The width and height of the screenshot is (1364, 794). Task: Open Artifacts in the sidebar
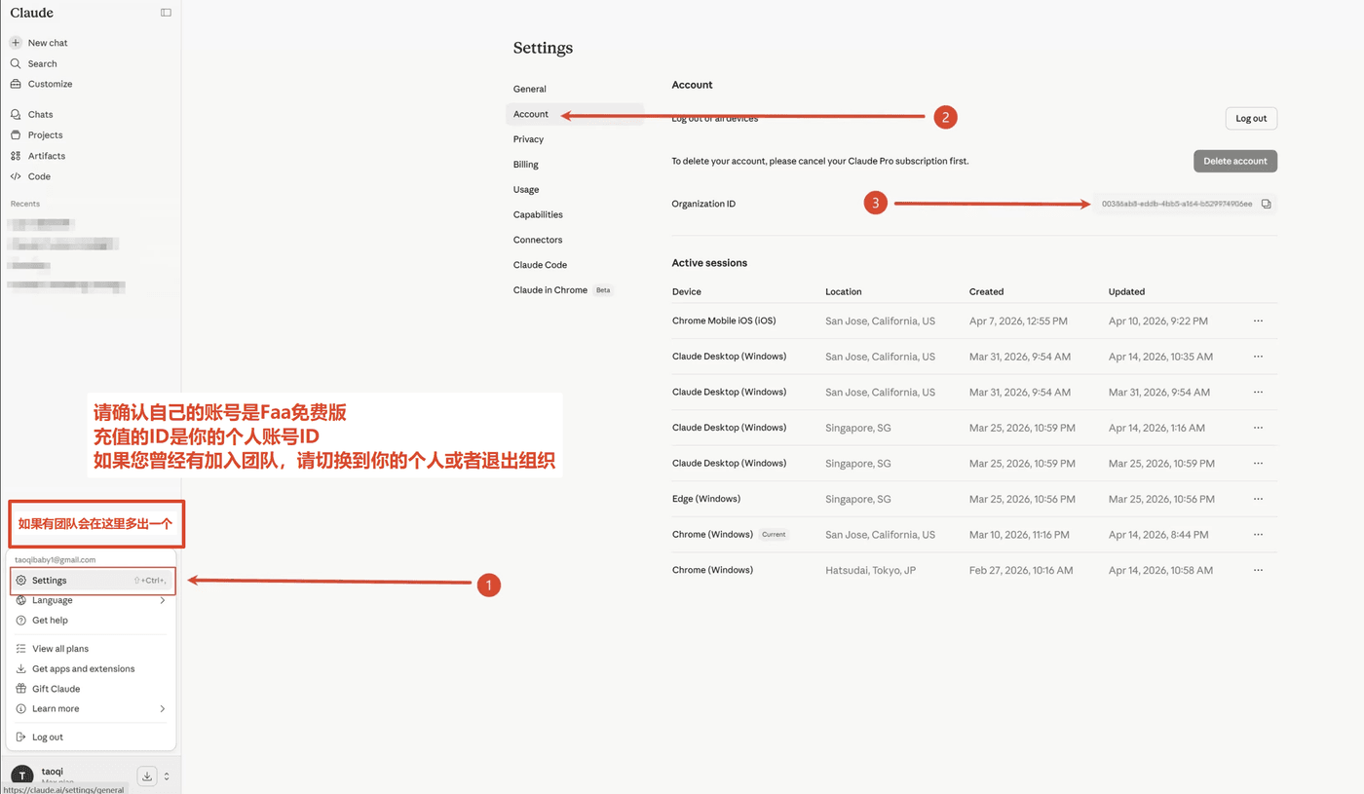coord(38,156)
